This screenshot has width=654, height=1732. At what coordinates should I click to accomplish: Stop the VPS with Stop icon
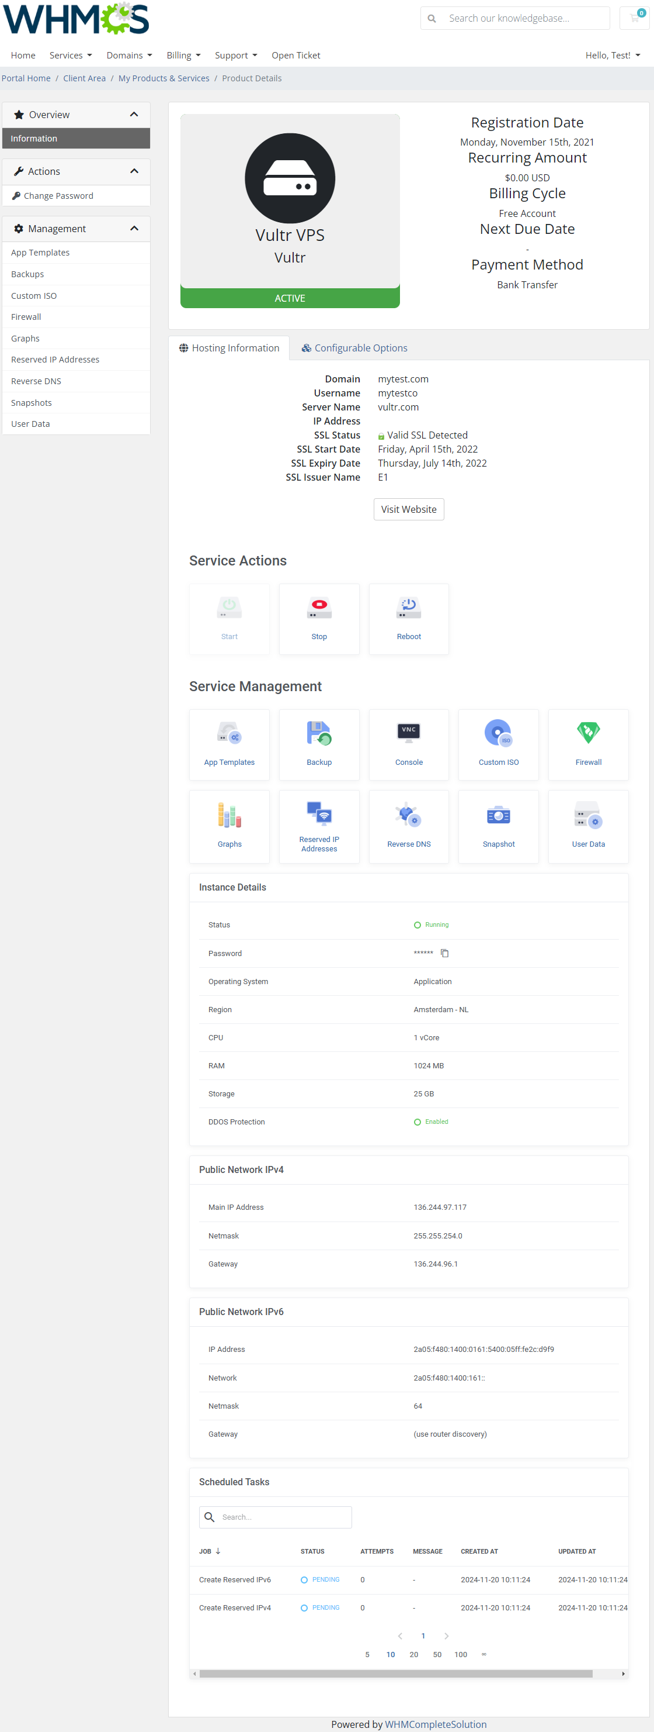(319, 608)
